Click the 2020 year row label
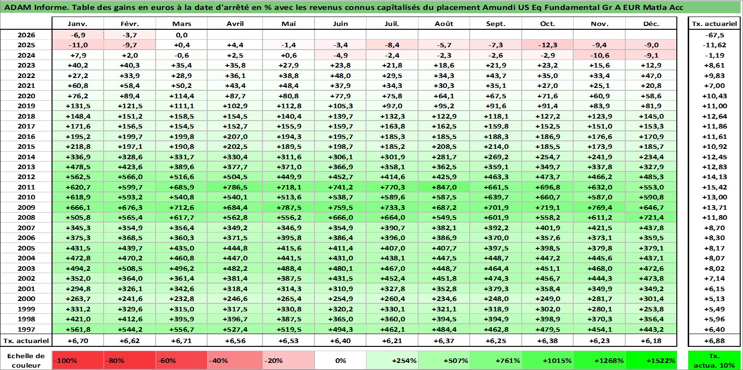Viewport: 743px width, 370px height. 26,96
